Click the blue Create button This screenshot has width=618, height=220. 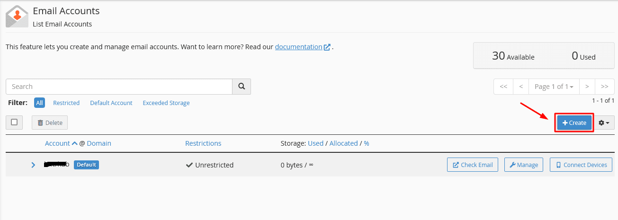pos(574,123)
